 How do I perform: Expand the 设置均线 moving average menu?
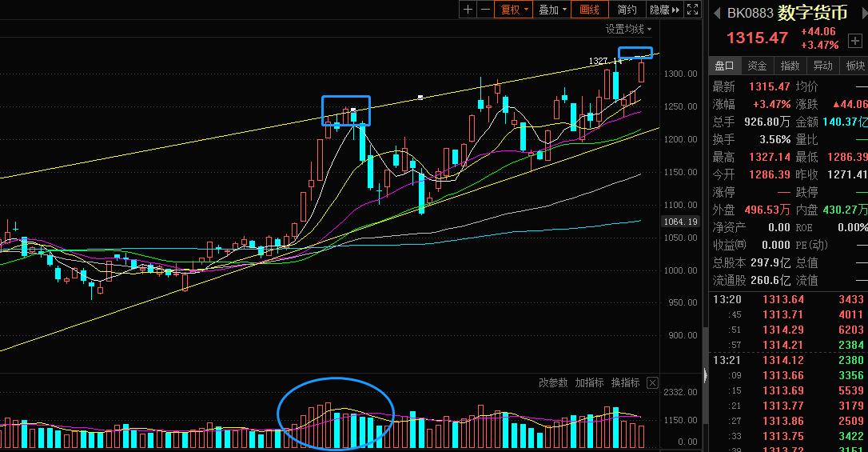(628, 29)
